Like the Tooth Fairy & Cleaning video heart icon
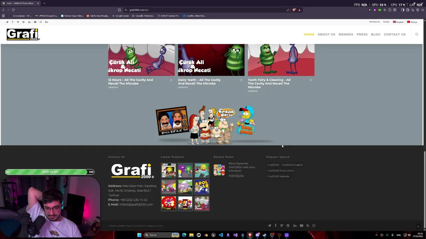 tap(311, 80)
